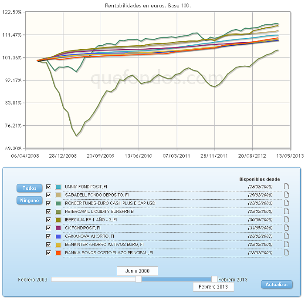The image size is (305, 299).
Task: Toggle the PETERCAM L LIQUIDITY EUR&FRN B checkbox
Action: [48, 212]
